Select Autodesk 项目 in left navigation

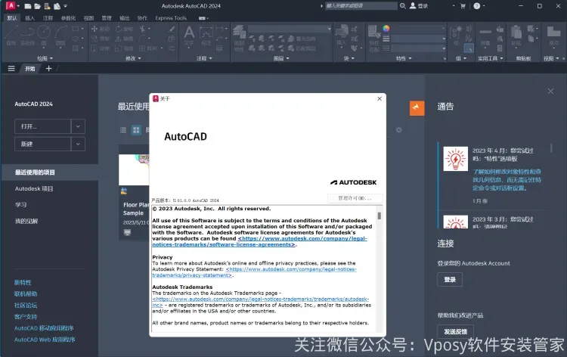click(x=34, y=189)
